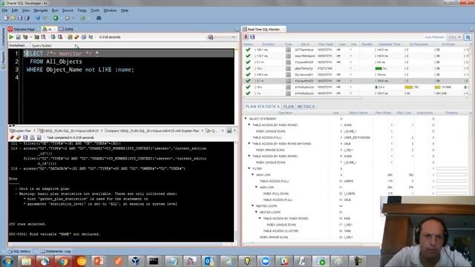This screenshot has width=475, height=267.
Task: Click the New file icon in main toolbar
Action: pos(6,18)
